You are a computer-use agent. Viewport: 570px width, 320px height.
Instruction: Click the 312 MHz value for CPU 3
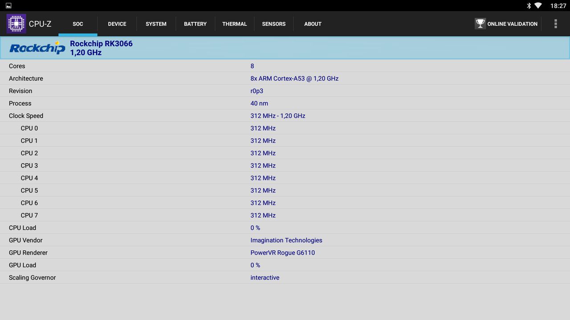pos(263,165)
